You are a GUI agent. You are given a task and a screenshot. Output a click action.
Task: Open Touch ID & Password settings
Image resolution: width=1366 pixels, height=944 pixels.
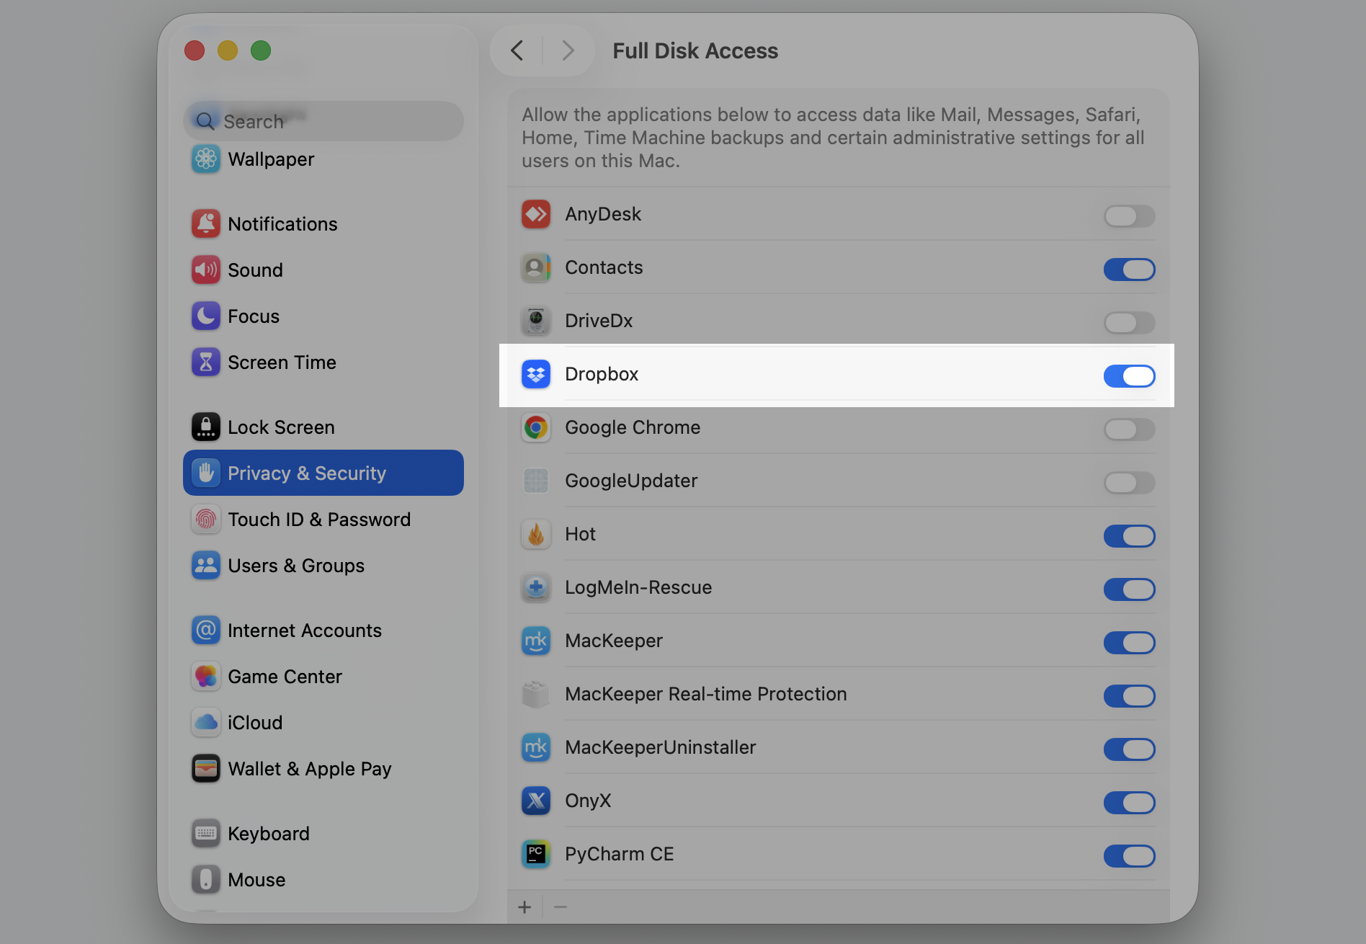pyautogui.click(x=323, y=520)
